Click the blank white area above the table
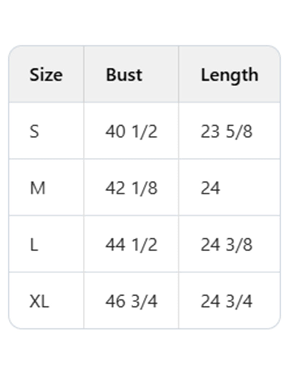Viewport: 289px width, 379px height. pyautogui.click(x=144, y=22)
